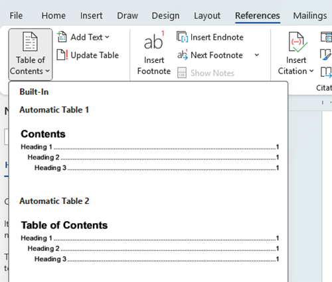Select the Automatic Table 2 heading
Screen dimensions: 332x282
(54, 201)
